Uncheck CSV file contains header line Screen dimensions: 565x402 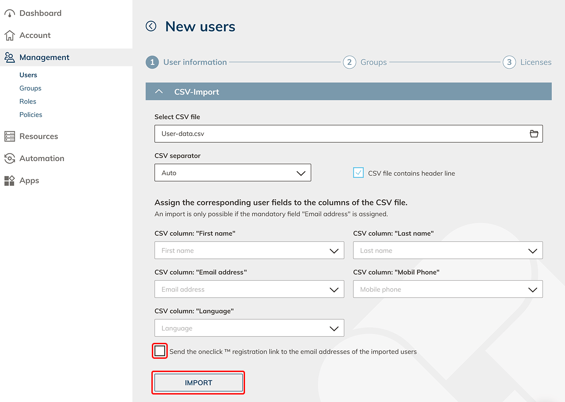coord(358,173)
